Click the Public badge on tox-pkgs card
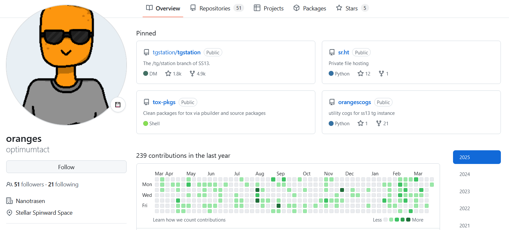 (188, 102)
